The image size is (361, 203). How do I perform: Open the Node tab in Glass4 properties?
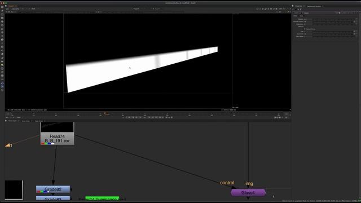[301, 16]
